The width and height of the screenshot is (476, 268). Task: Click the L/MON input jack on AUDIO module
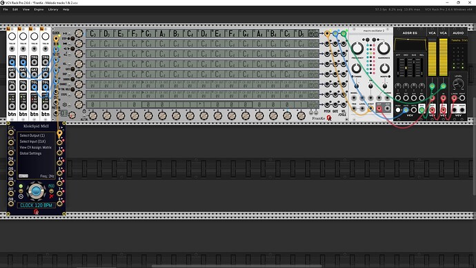[455, 98]
